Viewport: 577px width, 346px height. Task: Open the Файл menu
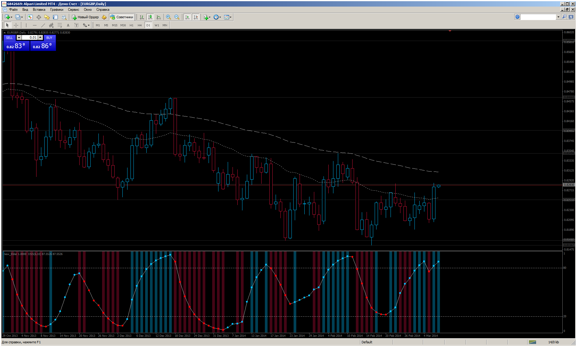13,10
